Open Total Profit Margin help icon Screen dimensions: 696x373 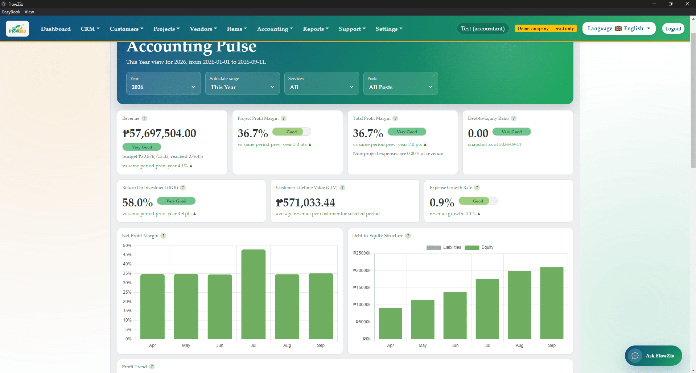click(x=395, y=118)
